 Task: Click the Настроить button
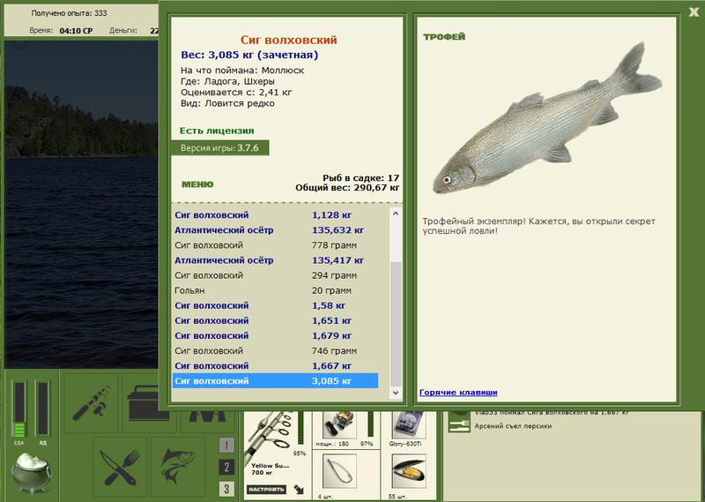[x=267, y=489]
